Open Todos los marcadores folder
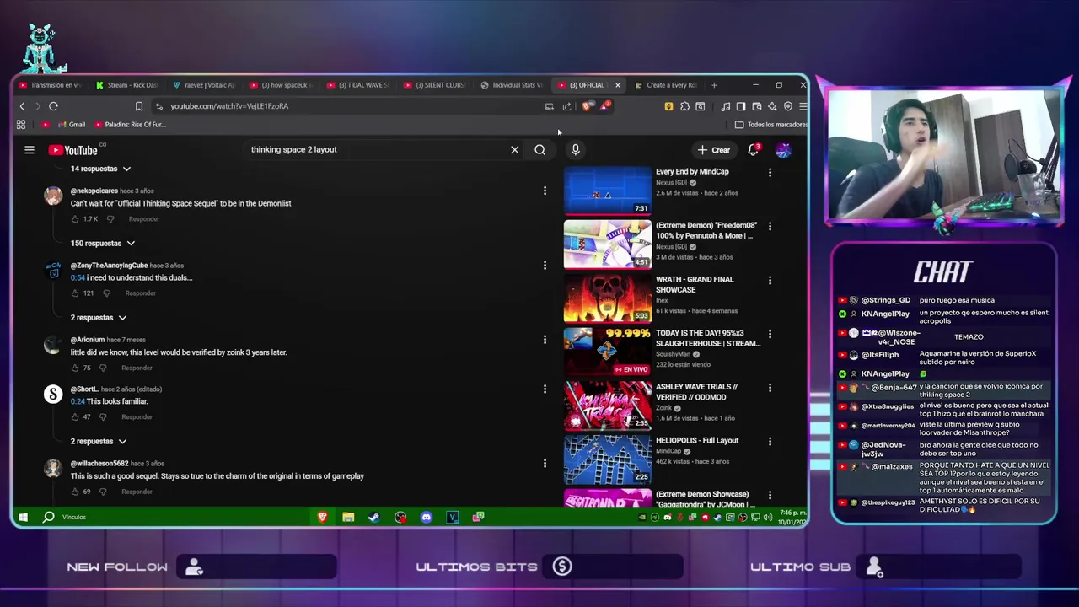Image resolution: width=1079 pixels, height=607 pixels. 770,125
